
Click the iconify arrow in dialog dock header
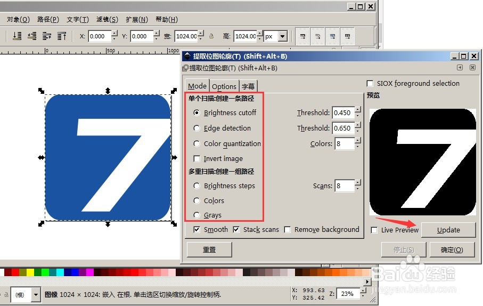tap(460, 68)
